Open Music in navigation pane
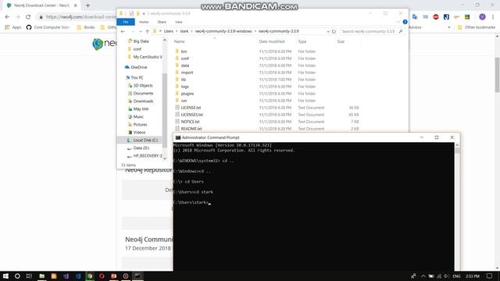 pos(138,116)
